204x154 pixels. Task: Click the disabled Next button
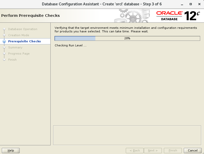pos(153,150)
